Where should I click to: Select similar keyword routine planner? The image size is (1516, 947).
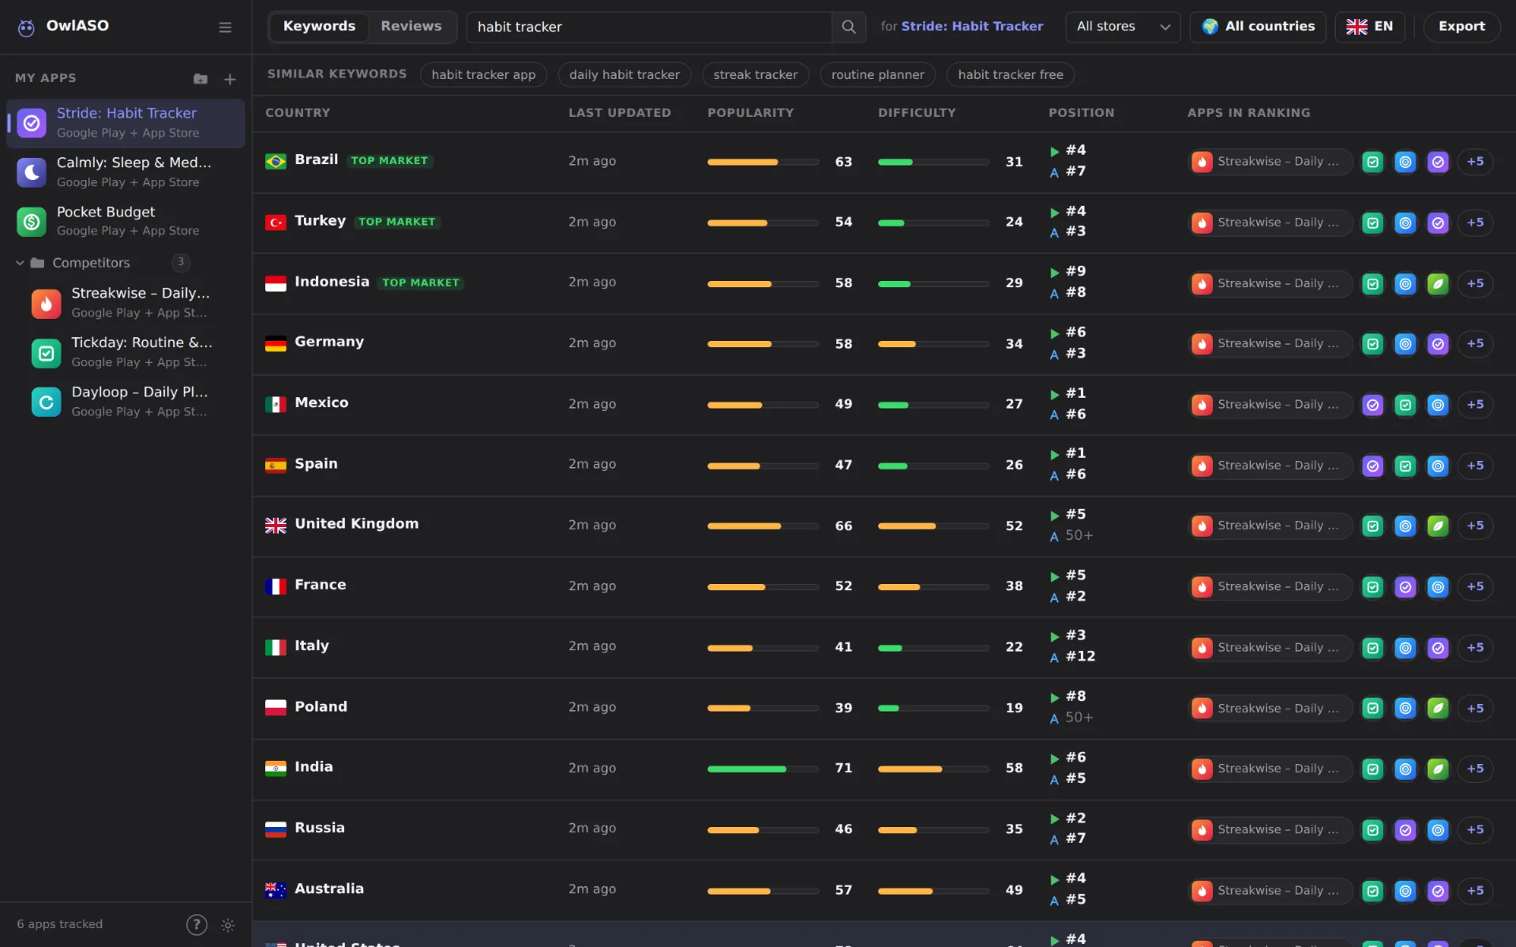[877, 75]
